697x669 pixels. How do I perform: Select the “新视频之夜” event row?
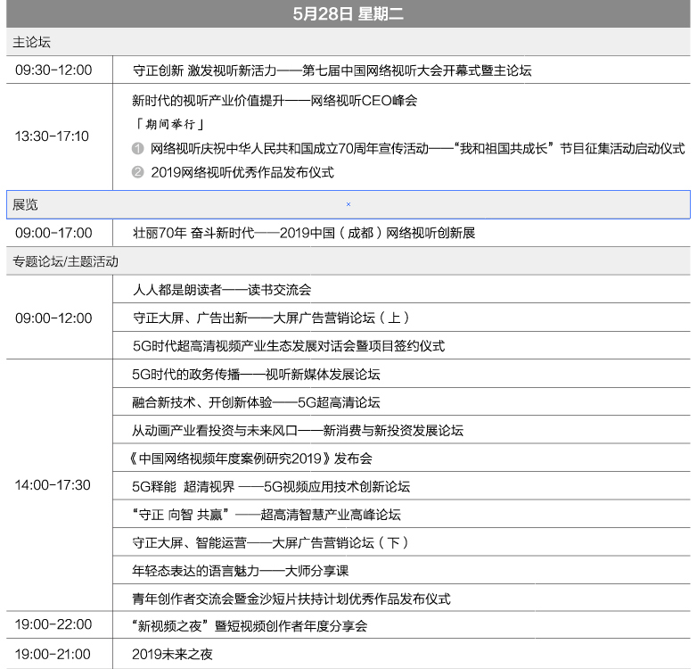point(249,626)
